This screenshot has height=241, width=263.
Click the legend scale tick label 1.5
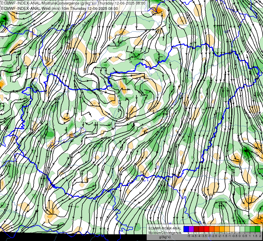255,236
